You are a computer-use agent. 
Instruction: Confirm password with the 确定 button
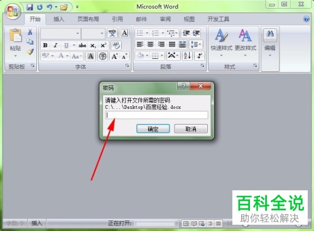153,129
